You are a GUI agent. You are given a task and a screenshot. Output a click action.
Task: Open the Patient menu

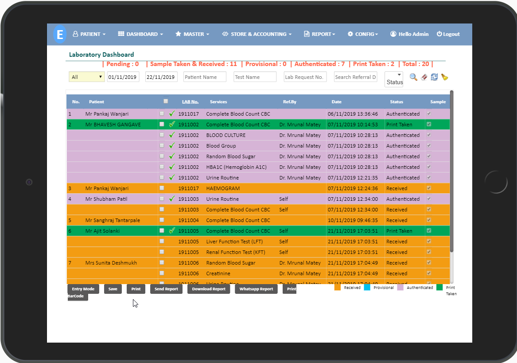point(89,34)
